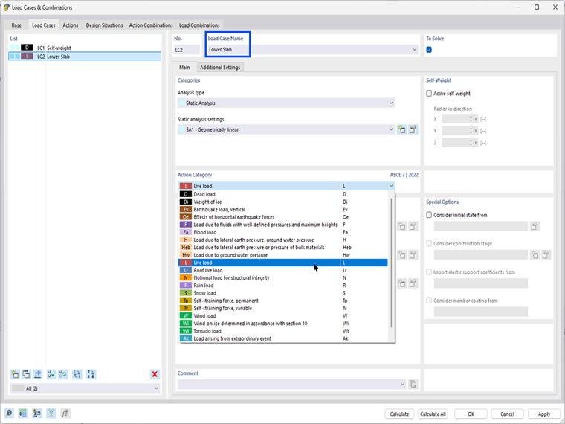Select LC1 Self-weight in list
This screenshot has width=565, height=424.
tap(85, 48)
